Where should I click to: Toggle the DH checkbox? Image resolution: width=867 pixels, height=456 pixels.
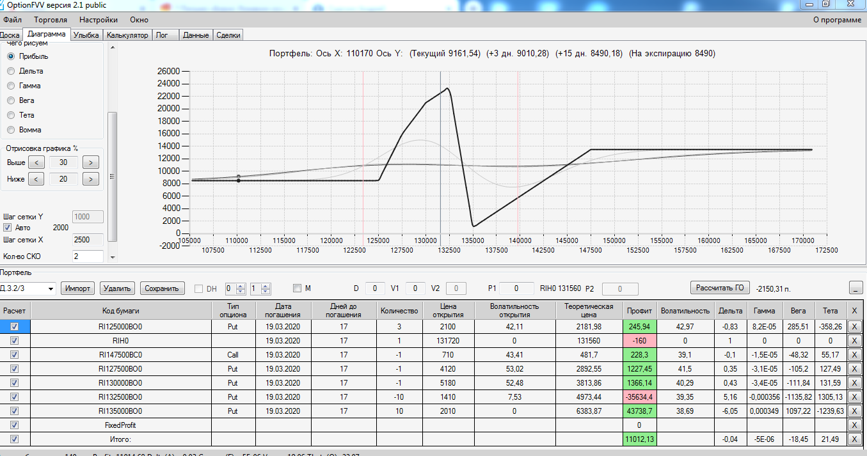click(x=198, y=288)
